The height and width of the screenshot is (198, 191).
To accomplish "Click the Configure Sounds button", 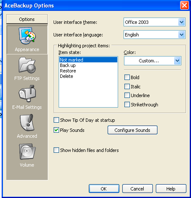I will pos(132,130).
